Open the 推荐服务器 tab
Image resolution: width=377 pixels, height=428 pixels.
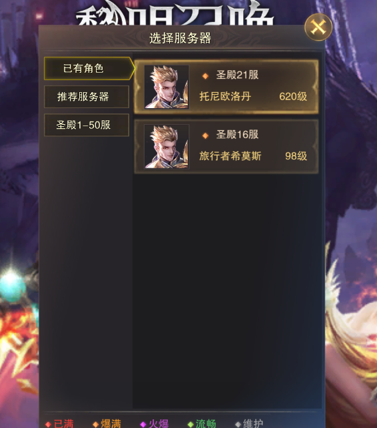click(x=87, y=97)
